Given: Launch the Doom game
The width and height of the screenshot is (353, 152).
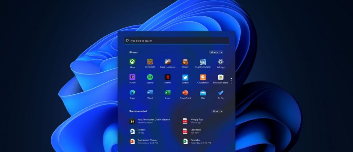Looking at the screenshot, I should click(185, 62).
